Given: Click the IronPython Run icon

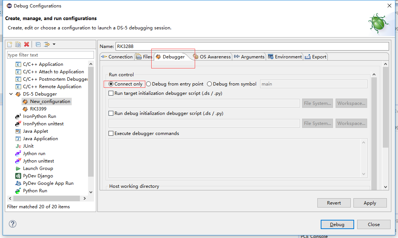Looking at the screenshot, I should (x=18, y=116).
